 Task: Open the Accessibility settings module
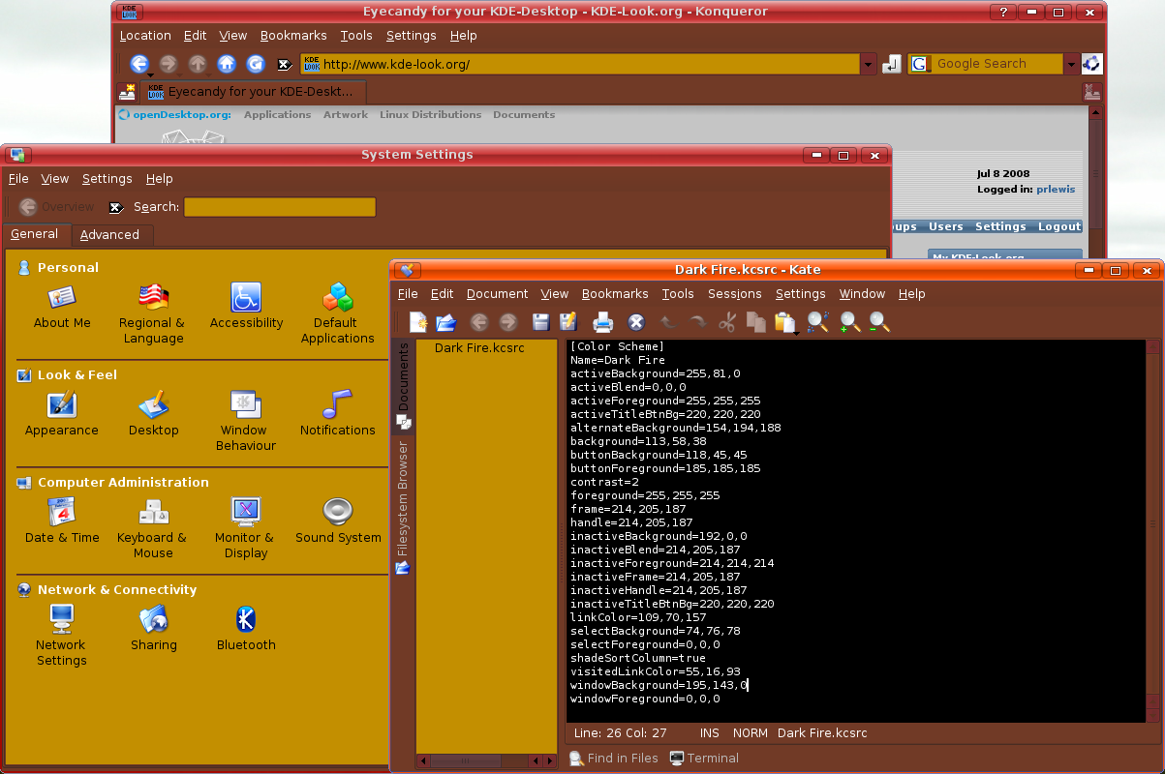click(x=246, y=307)
